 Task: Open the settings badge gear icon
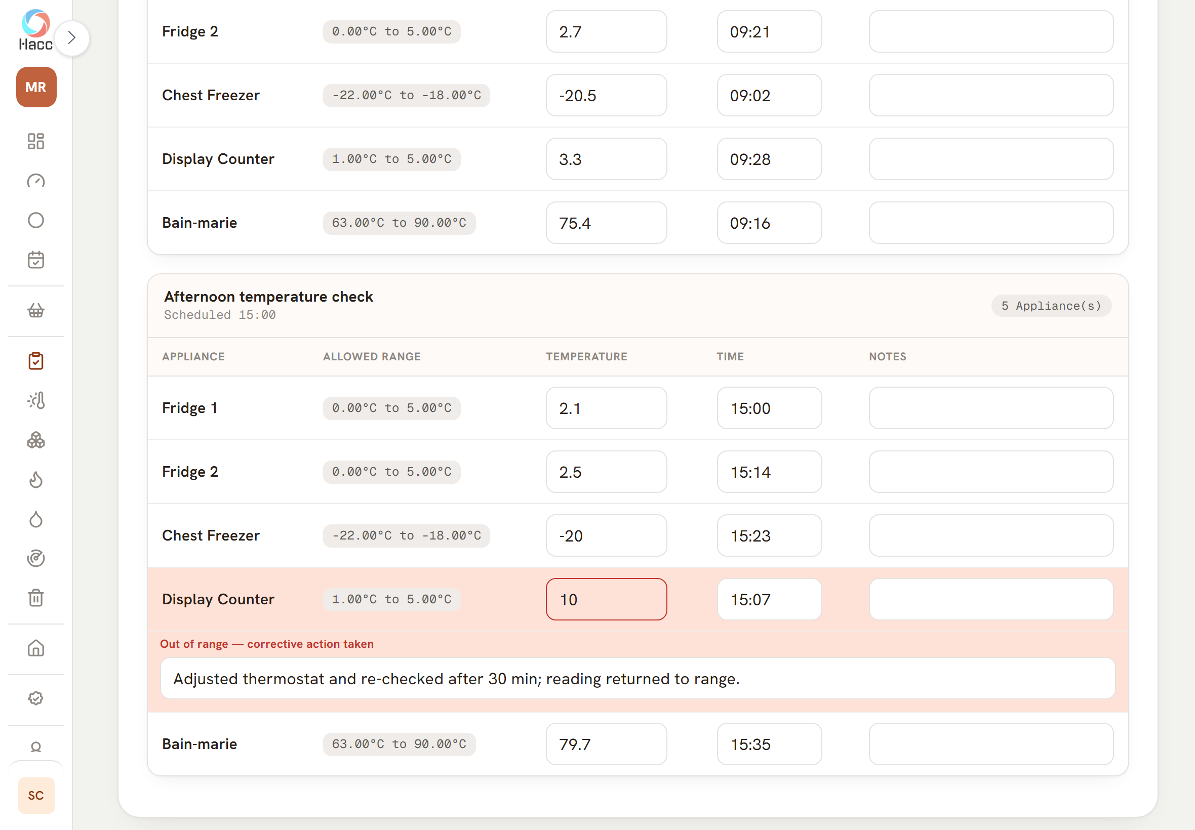pyautogui.click(x=36, y=698)
